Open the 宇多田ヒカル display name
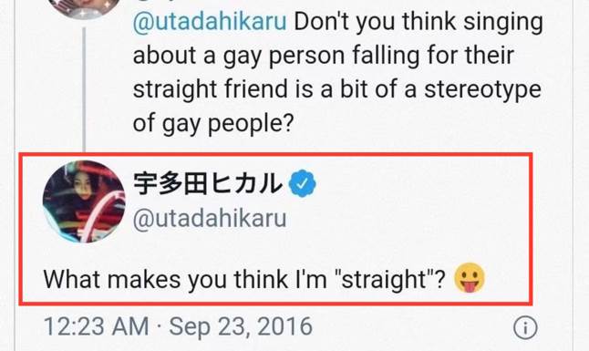Viewport: 589px width, 351px height. (x=208, y=184)
